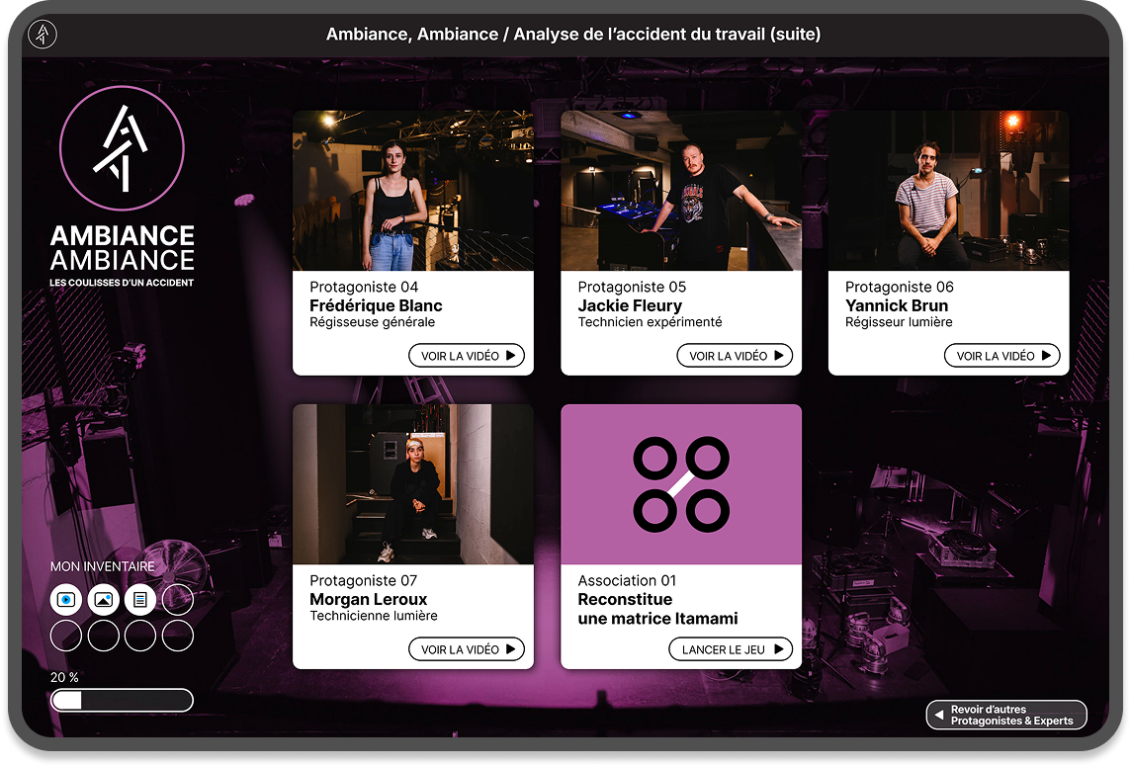Viewport: 1131px width, 767px height.
Task: Open Morgan Leroux's photo thumbnail
Action: pyautogui.click(x=413, y=484)
